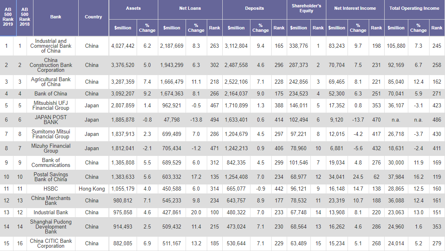Click "Shanghai Pudong Development Bank" bank name

click(51, 227)
